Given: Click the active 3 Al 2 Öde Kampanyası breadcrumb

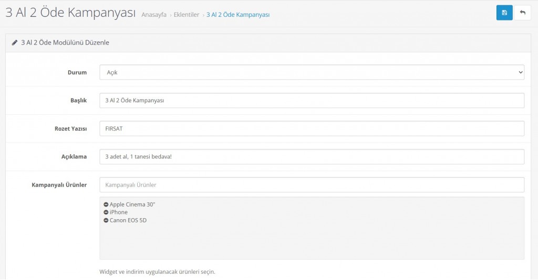Looking at the screenshot, I should tap(238, 15).
